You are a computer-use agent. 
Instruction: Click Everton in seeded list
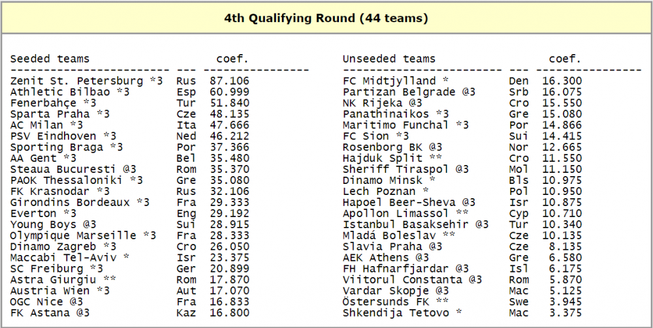(33, 213)
